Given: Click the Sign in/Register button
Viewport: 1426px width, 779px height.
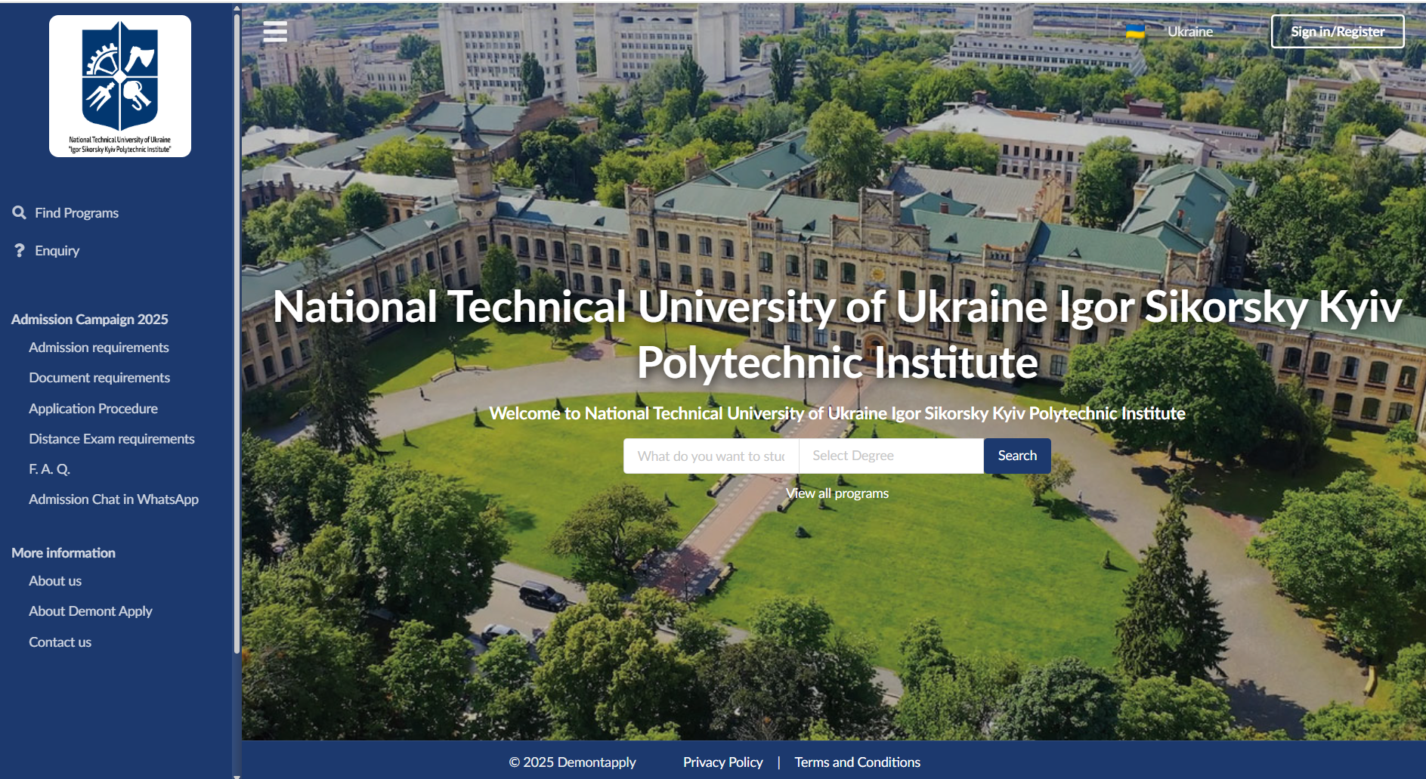Looking at the screenshot, I should click(x=1337, y=32).
